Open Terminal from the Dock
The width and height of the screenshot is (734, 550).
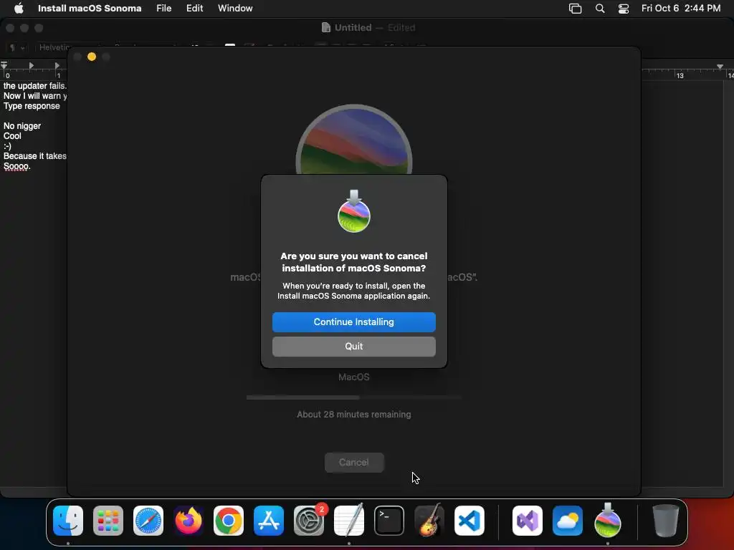coord(389,521)
